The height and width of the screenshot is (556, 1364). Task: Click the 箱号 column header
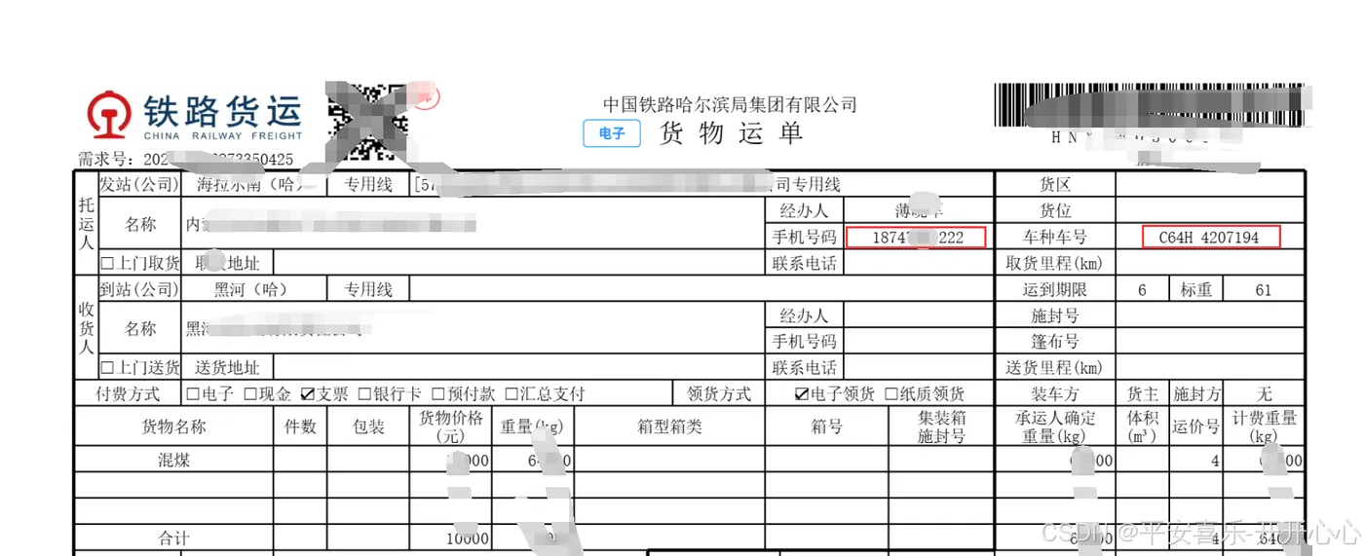[x=827, y=426]
